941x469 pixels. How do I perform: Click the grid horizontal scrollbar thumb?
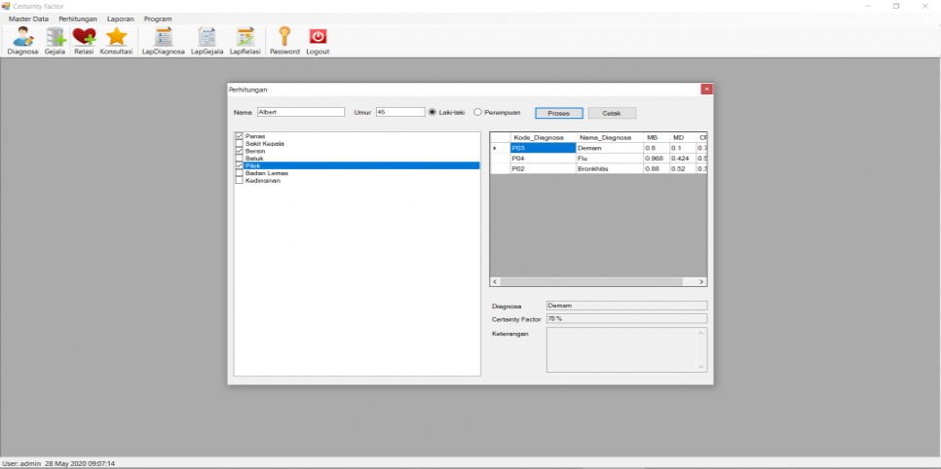point(591,281)
